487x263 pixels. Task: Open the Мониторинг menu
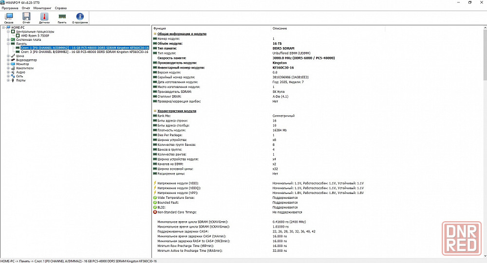pos(42,8)
